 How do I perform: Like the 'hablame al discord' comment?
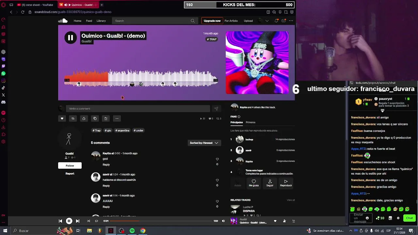(217, 180)
